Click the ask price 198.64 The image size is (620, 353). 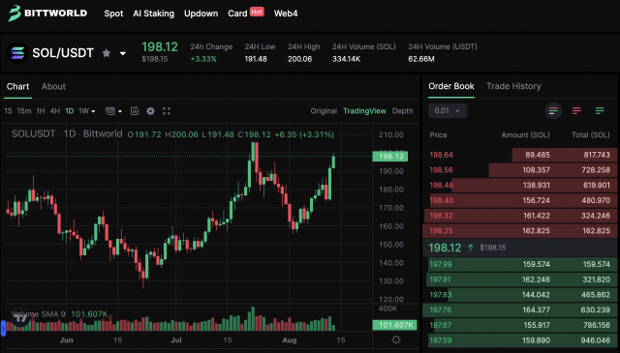tap(442, 155)
